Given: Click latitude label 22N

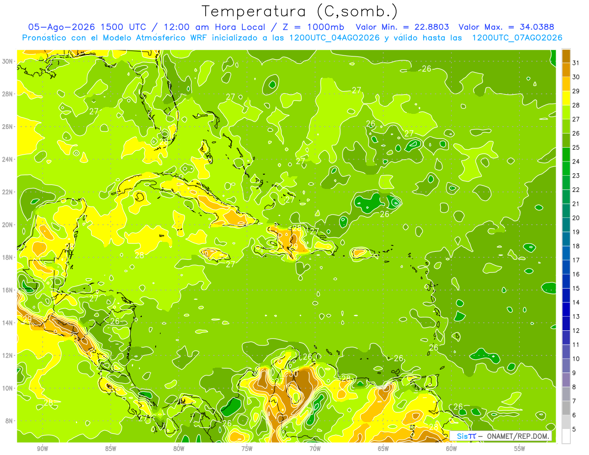Looking at the screenshot, I should tap(8, 192).
